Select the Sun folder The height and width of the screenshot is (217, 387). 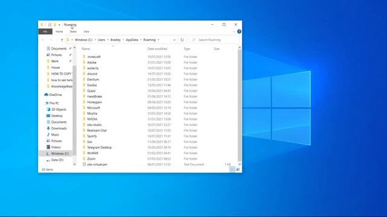[89, 142]
